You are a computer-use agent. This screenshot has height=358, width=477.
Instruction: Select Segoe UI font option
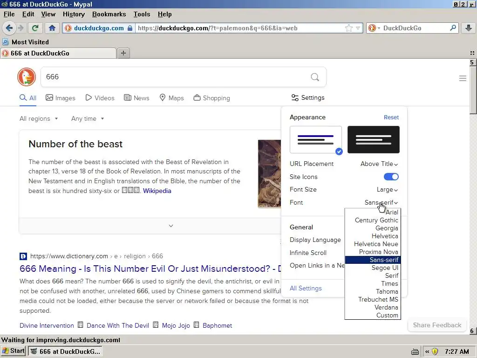tap(373, 268)
